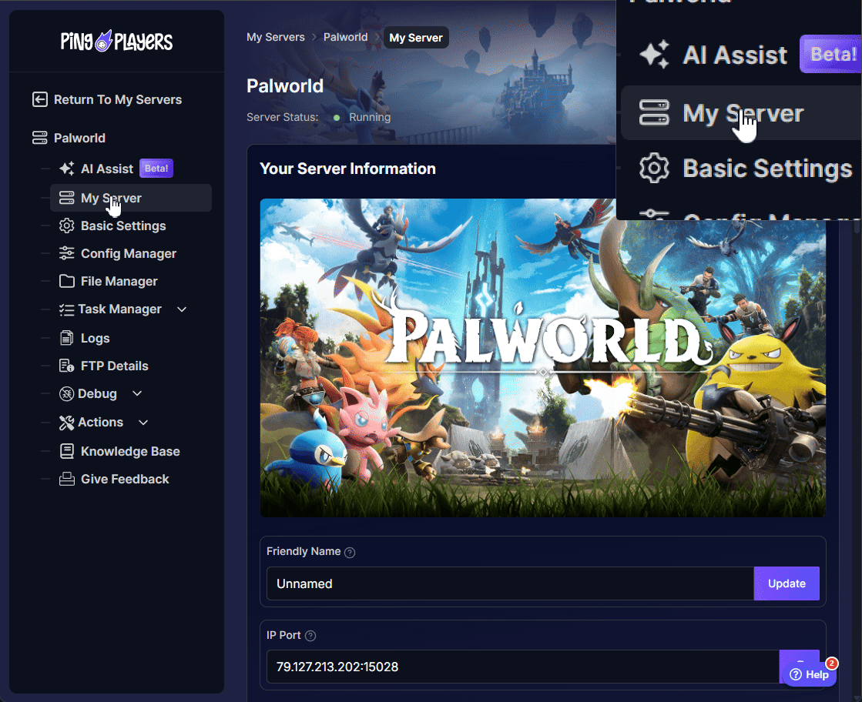Click the Debug bug icon
The image size is (862, 702).
66,394
